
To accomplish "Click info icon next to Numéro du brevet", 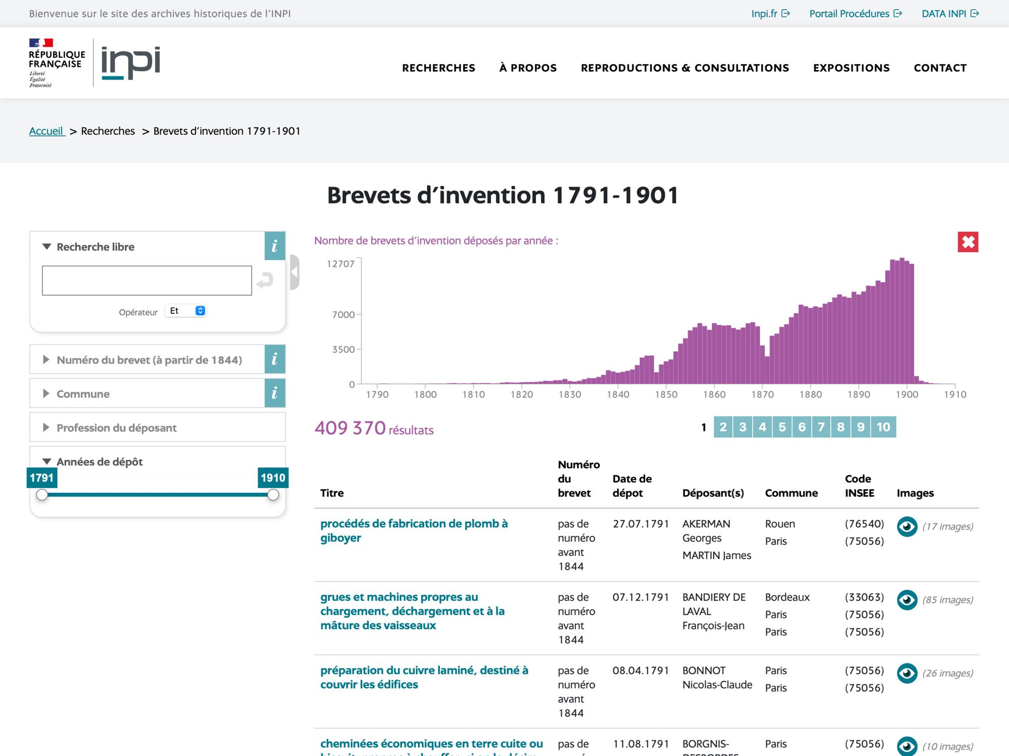I will pos(274,359).
